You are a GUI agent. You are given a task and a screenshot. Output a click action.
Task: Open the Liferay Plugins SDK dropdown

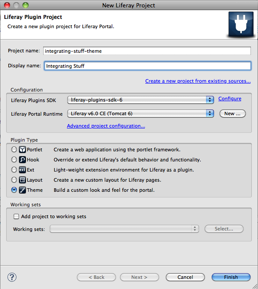(140, 100)
